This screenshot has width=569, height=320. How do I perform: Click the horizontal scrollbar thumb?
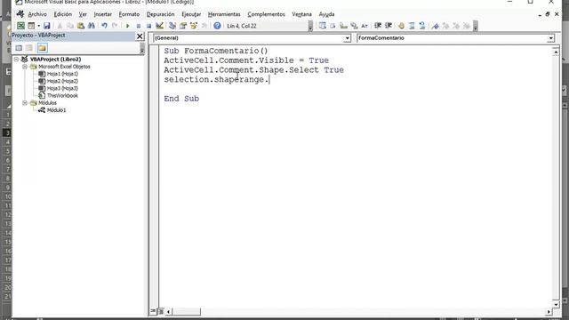(x=186, y=311)
